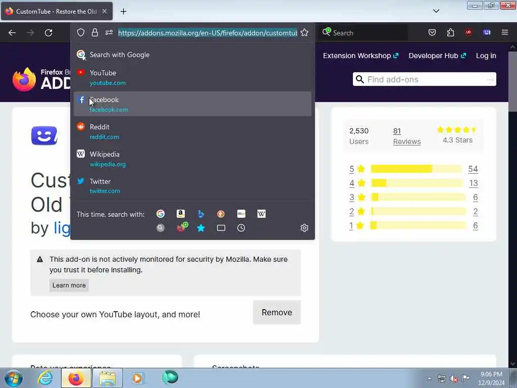Image resolution: width=517 pixels, height=388 pixels.
Task: Open Developer Hub link
Action: (437, 56)
